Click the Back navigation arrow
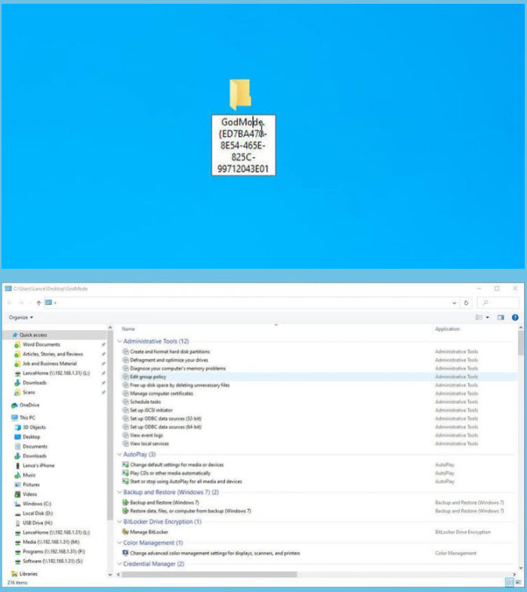This screenshot has height=592, width=527. (x=9, y=303)
